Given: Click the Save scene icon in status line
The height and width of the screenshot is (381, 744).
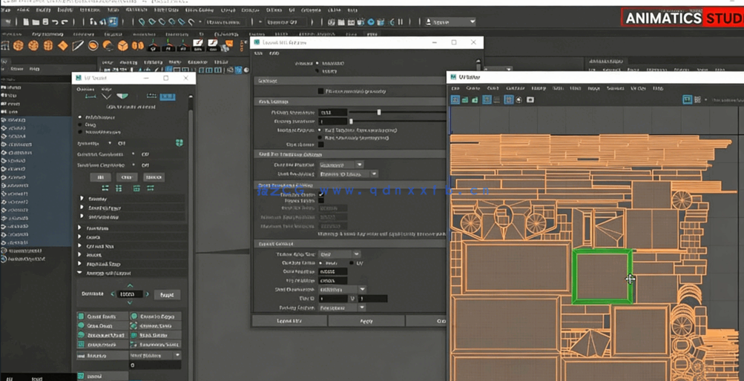Looking at the screenshot, I should [x=46, y=22].
